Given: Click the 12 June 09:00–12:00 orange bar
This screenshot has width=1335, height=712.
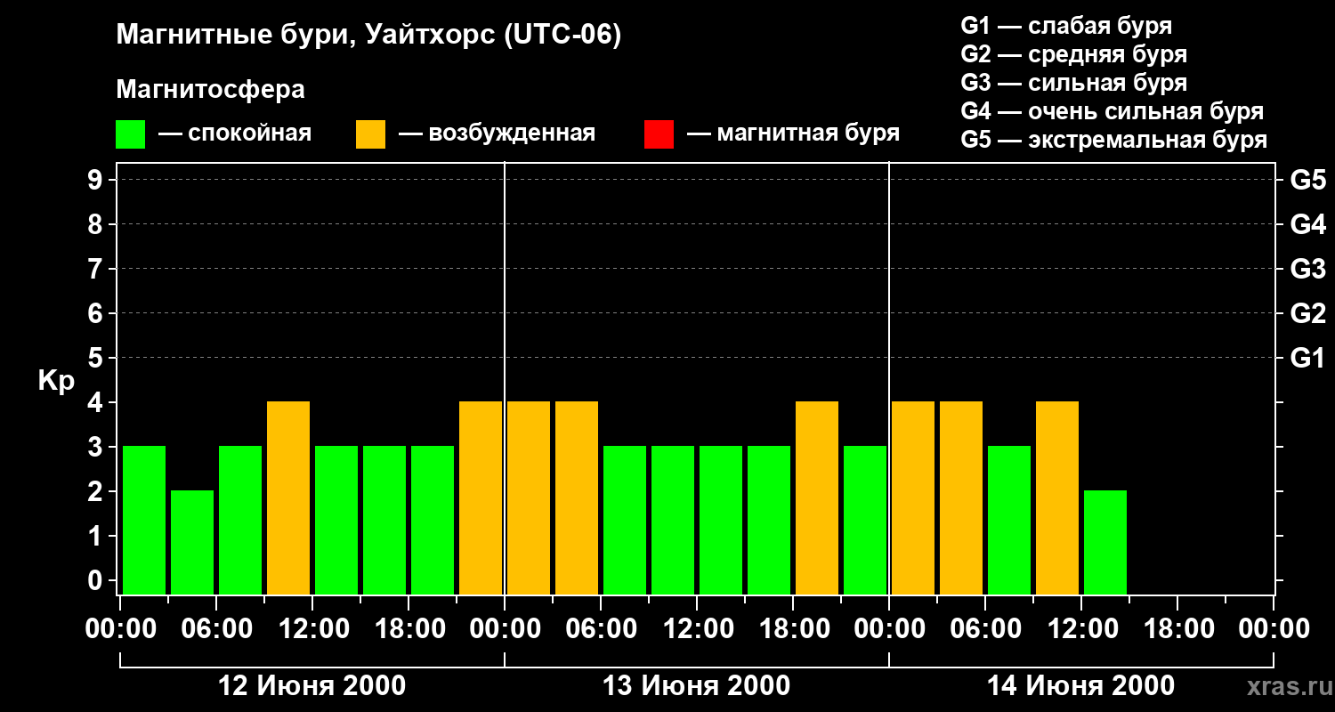Looking at the screenshot, I should [288, 498].
